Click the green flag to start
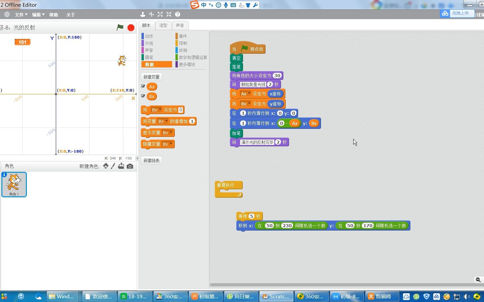The height and width of the screenshot is (302, 484). (120, 28)
